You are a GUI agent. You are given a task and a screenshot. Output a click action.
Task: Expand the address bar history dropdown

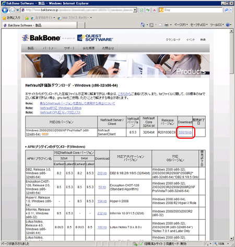click(135, 10)
